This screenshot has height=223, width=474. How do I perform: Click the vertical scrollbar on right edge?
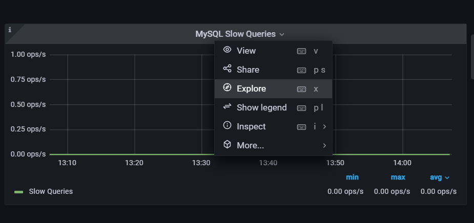pyautogui.click(x=472, y=57)
